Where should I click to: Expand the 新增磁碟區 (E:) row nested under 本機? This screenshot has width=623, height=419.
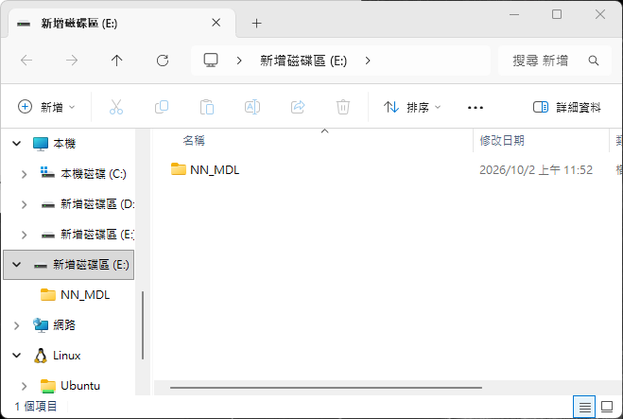tap(25, 235)
